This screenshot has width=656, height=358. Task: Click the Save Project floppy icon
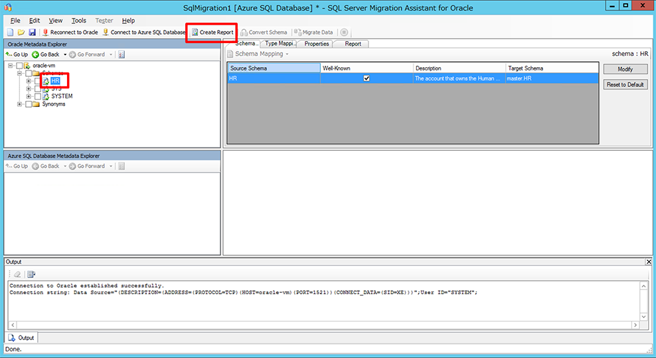32,33
